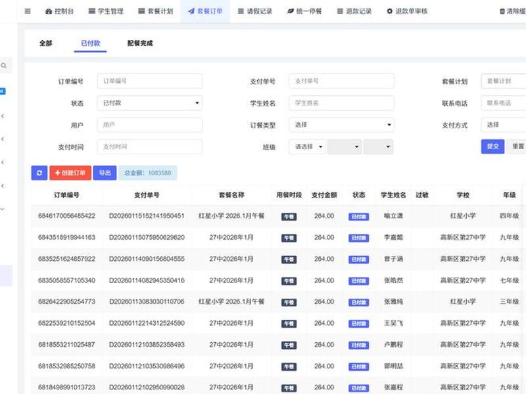Select the 套餐订单 tab
Image resolution: width=526 pixels, height=394 pixels.
(205, 11)
